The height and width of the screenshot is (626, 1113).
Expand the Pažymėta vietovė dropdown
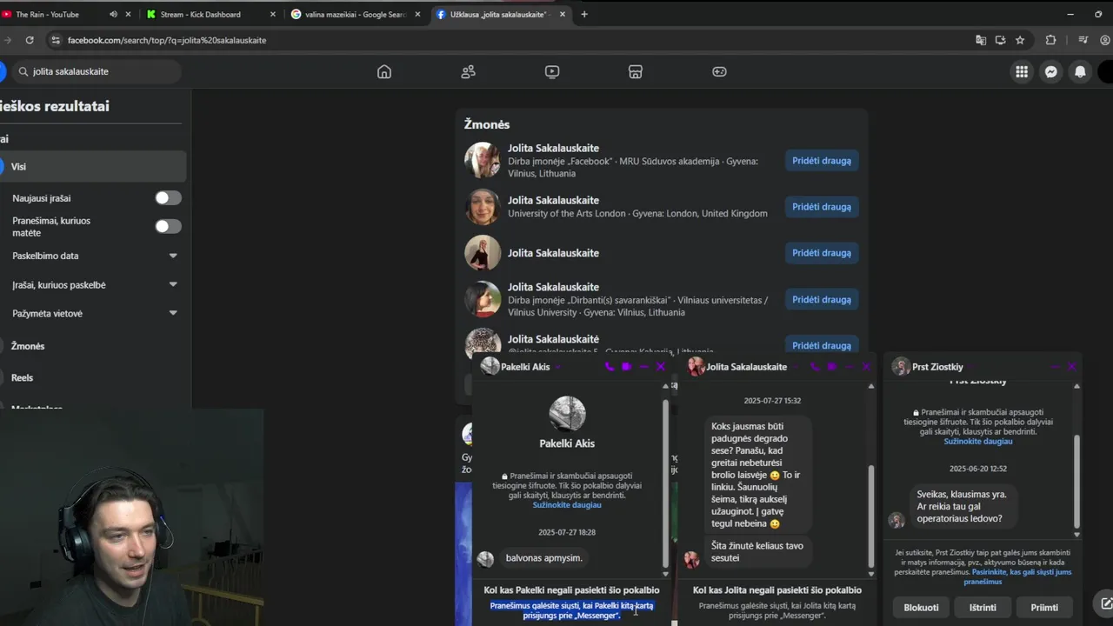(x=173, y=313)
